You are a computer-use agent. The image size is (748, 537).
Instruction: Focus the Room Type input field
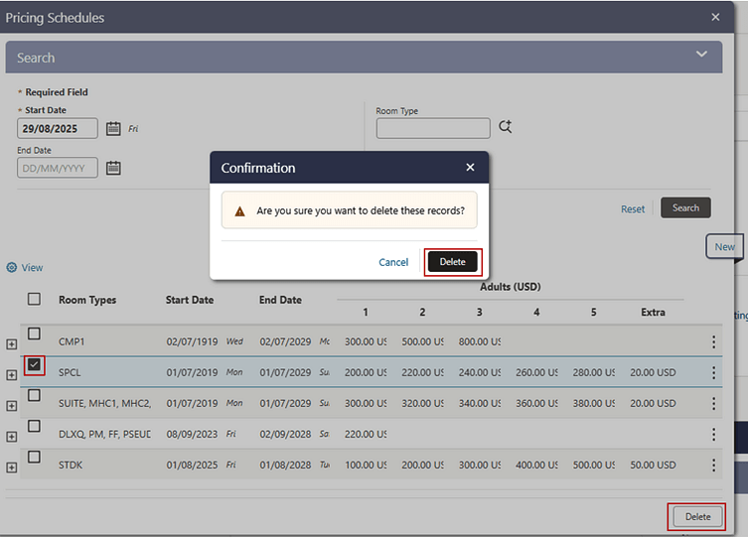(x=433, y=129)
